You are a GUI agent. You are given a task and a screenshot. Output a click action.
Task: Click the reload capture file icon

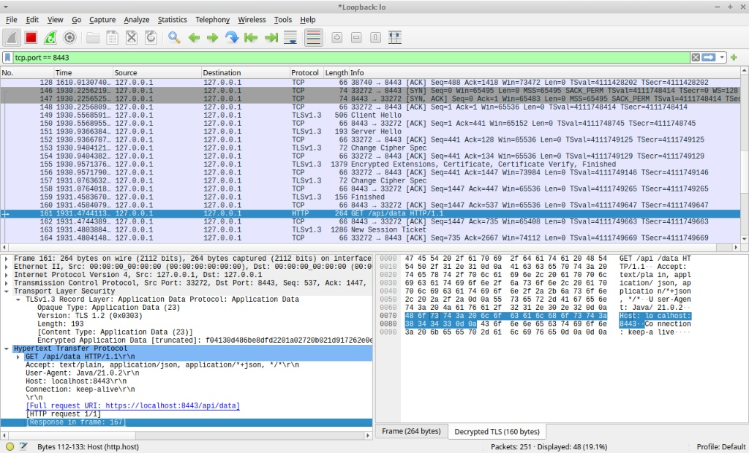pyautogui.click(x=151, y=37)
